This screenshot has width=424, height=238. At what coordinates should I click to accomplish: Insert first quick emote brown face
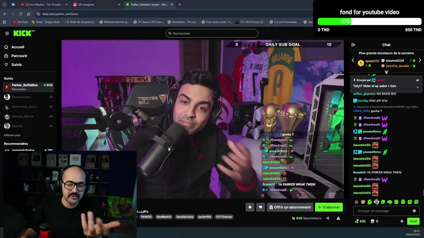point(356,202)
